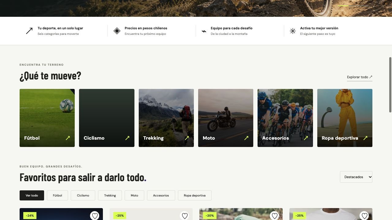The image size is (392, 220).
Task: Select the "Ver todo" filter tab
Action: tap(32, 196)
